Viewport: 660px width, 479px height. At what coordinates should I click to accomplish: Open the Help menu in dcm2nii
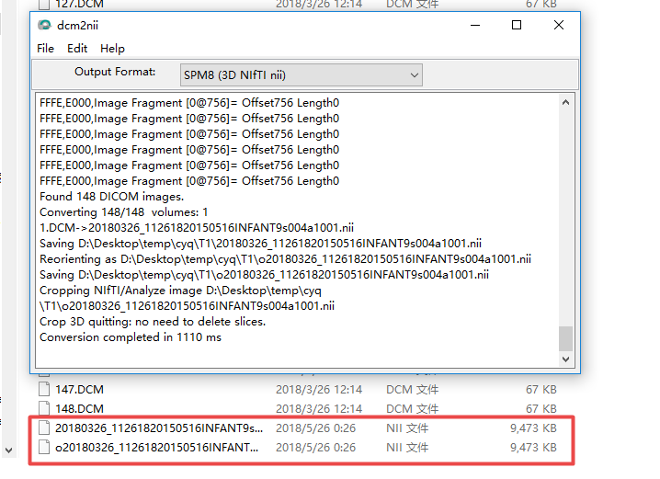coord(112,49)
